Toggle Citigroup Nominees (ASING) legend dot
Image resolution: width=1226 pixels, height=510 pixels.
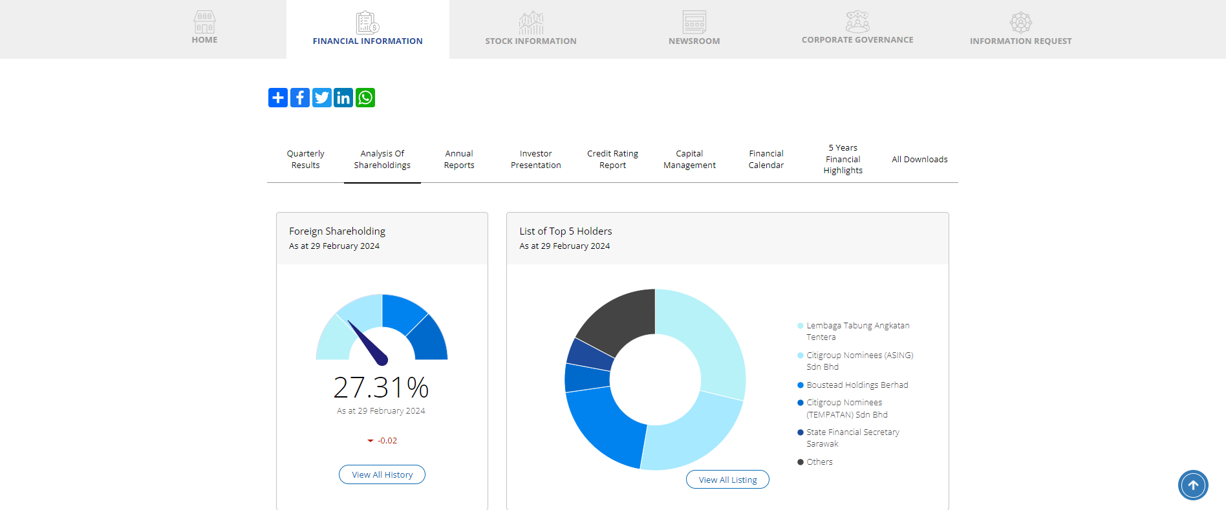pyautogui.click(x=801, y=356)
